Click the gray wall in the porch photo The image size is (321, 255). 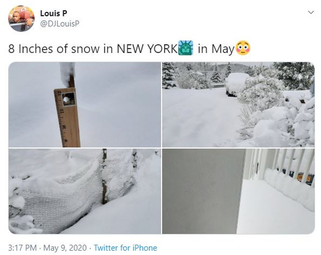click(204, 191)
